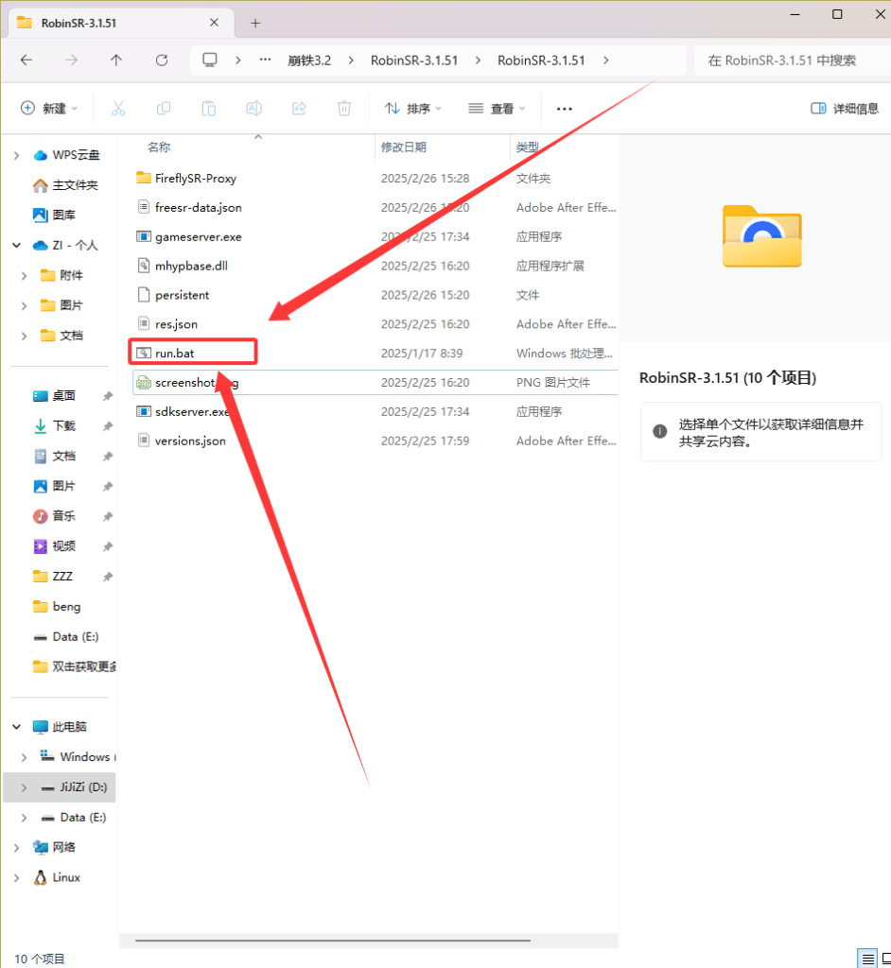891x968 pixels.
Task: Click the search box for RobinSR-3.1.51
Action: [x=790, y=60]
